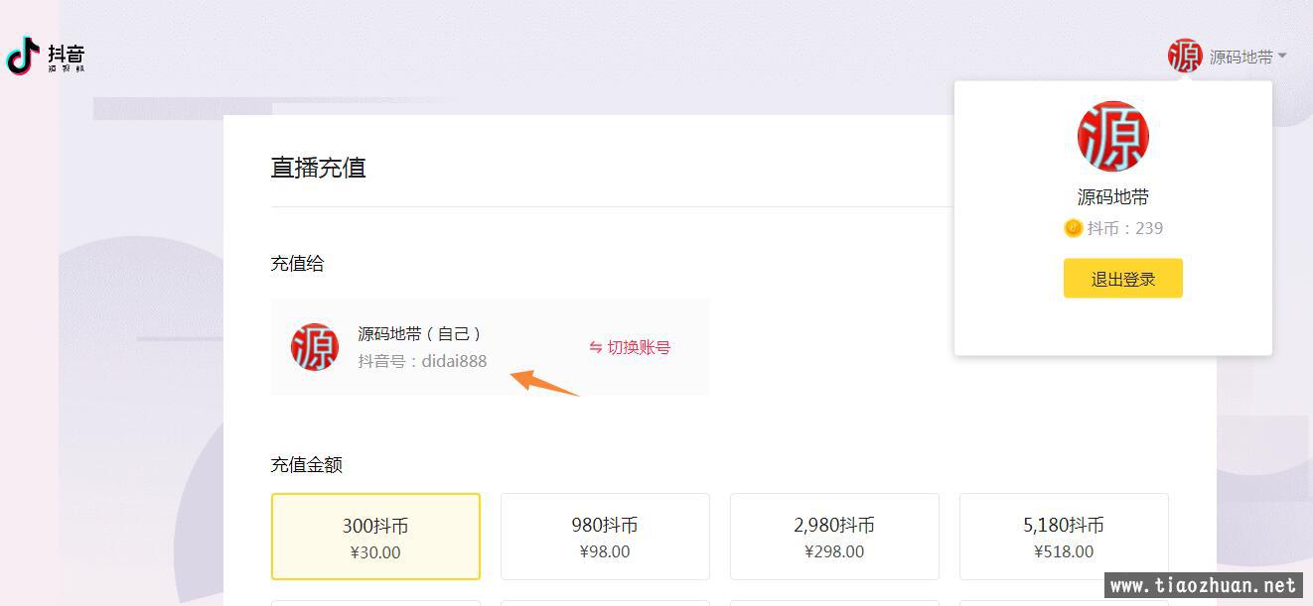Screen dimensions: 1313x606
Task: Select the 980抖币 ¥98.00 option
Action: 605,537
